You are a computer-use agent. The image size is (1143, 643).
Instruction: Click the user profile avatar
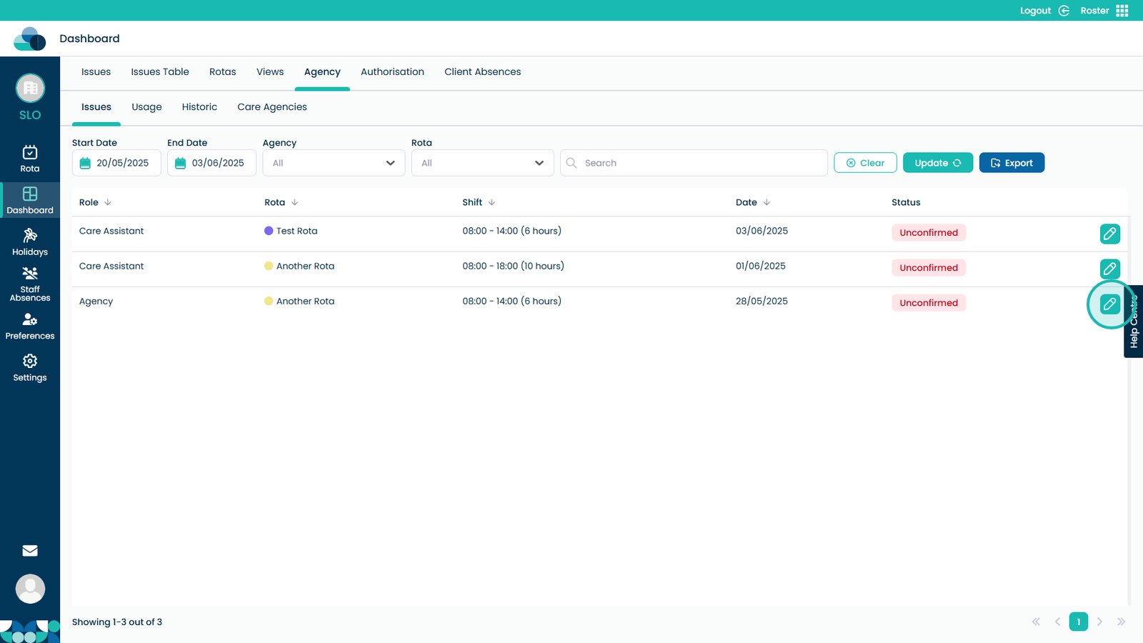point(30,589)
